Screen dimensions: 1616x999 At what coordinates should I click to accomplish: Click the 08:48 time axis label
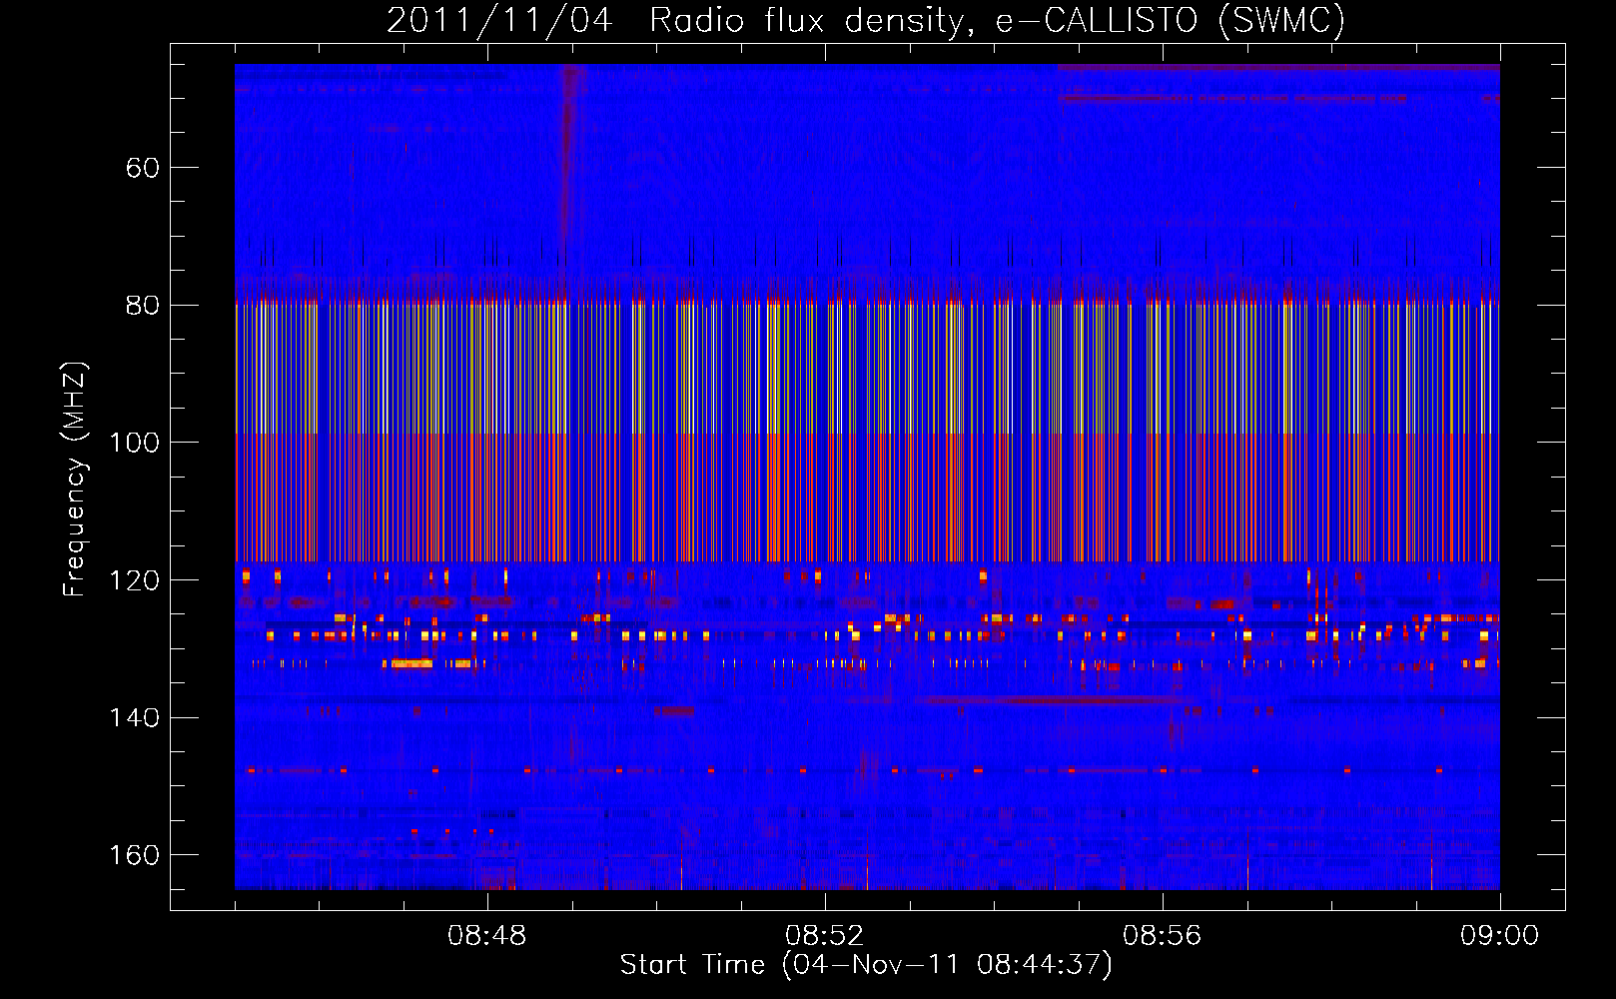(487, 936)
